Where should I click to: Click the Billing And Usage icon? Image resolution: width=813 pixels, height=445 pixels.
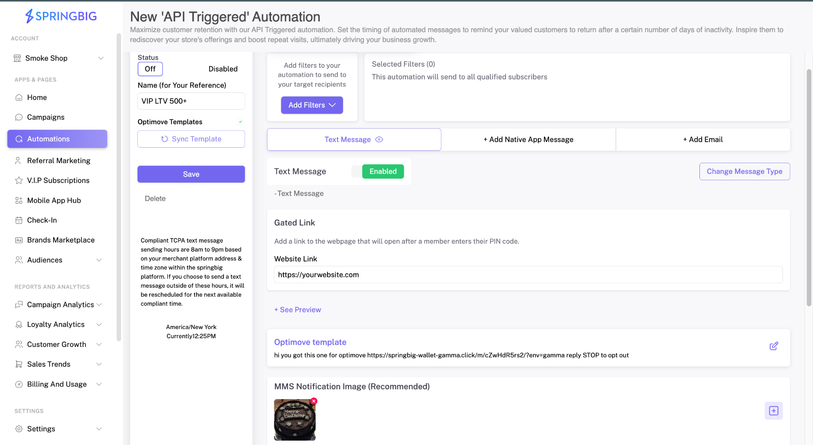pos(19,384)
